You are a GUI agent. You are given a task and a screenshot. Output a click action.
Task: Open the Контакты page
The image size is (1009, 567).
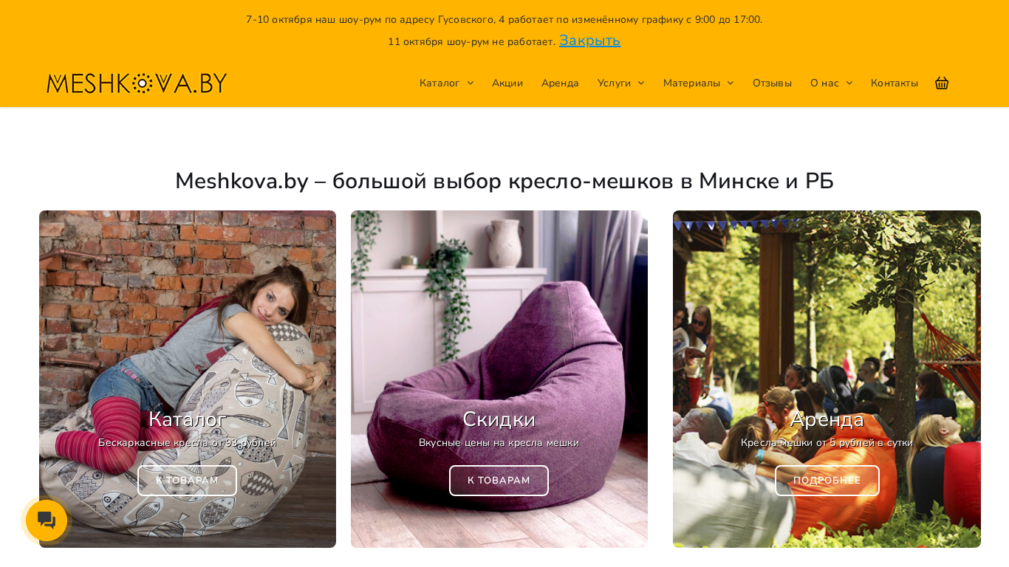[x=894, y=83]
